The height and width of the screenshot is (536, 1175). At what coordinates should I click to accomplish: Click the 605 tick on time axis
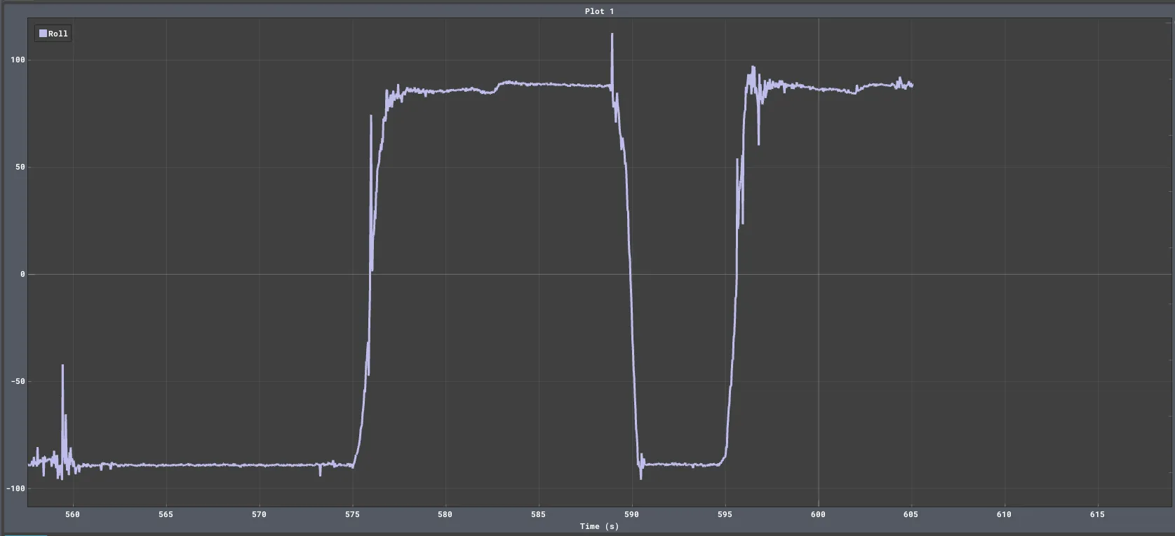911,514
